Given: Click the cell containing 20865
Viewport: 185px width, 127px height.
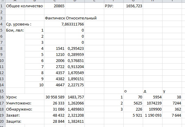Looking at the screenshot, I should point(55,6).
